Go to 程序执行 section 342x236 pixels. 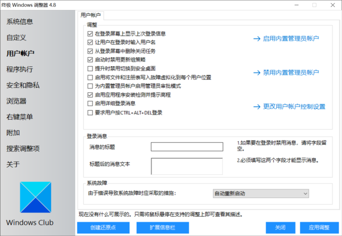click(x=20, y=69)
